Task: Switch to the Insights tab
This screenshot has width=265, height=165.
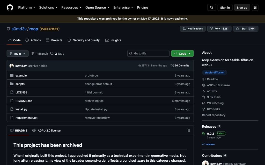Action: [113, 40]
